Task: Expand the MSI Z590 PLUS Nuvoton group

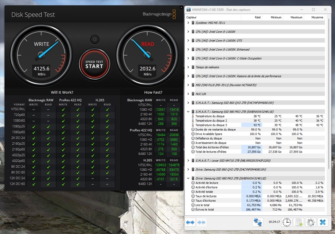Action: [188, 85]
